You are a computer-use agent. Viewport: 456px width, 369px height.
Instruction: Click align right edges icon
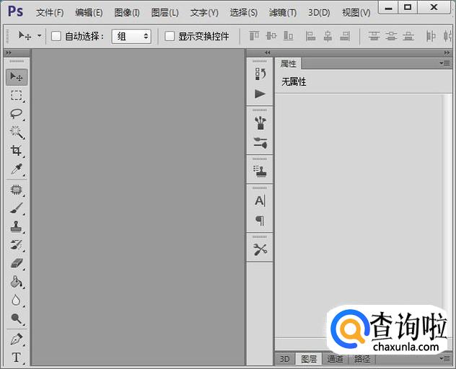pyautogui.click(x=345, y=36)
